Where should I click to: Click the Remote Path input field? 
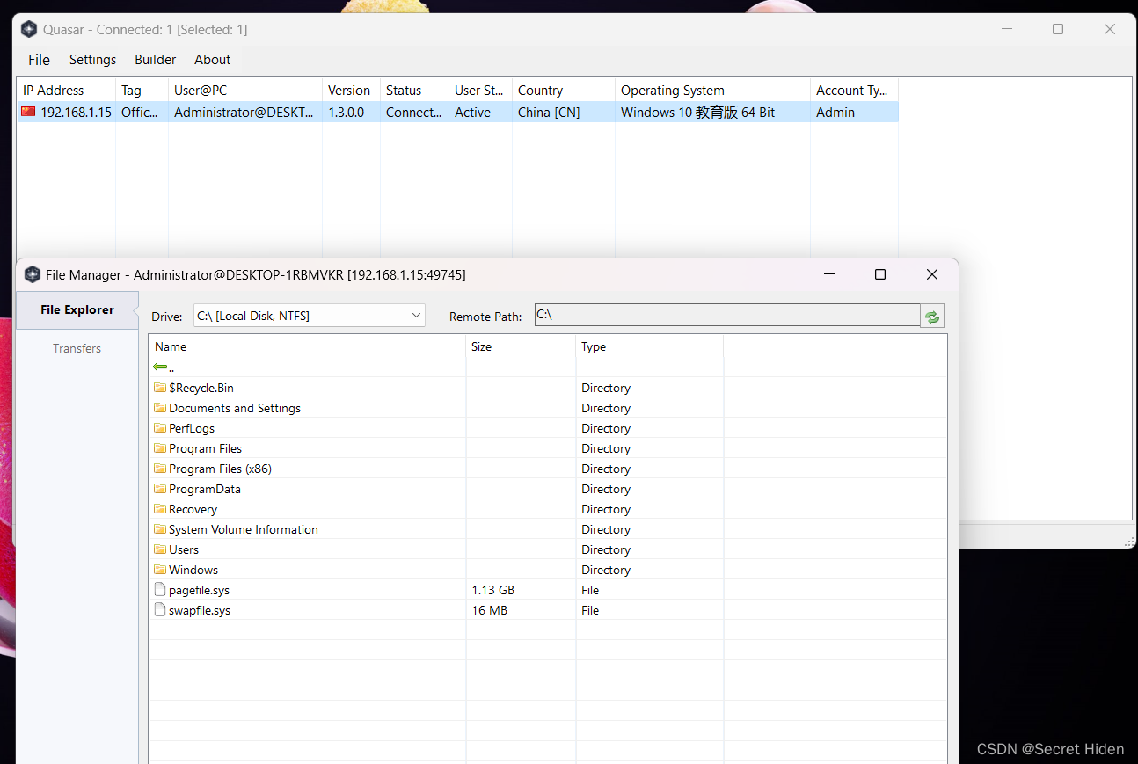tap(726, 316)
